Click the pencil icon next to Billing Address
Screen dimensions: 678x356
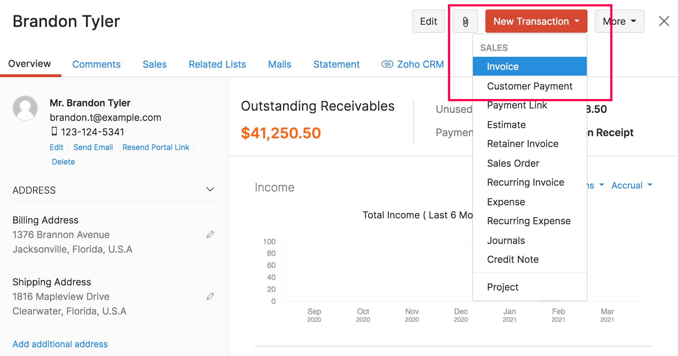coord(210,234)
